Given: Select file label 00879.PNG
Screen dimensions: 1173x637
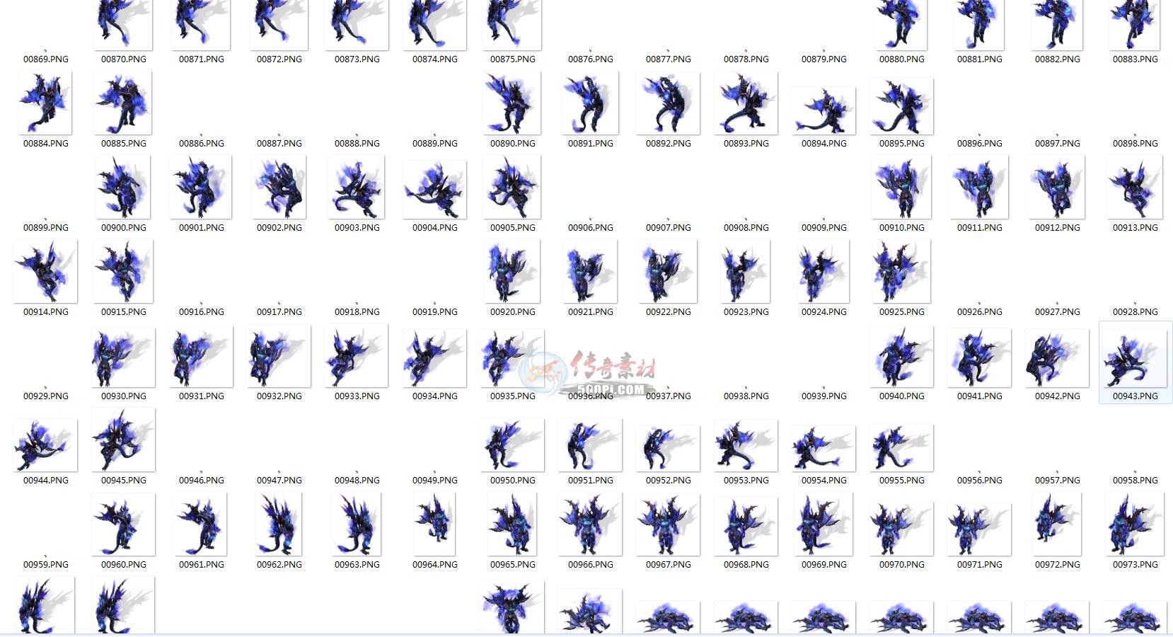Looking at the screenshot, I should pos(824,59).
